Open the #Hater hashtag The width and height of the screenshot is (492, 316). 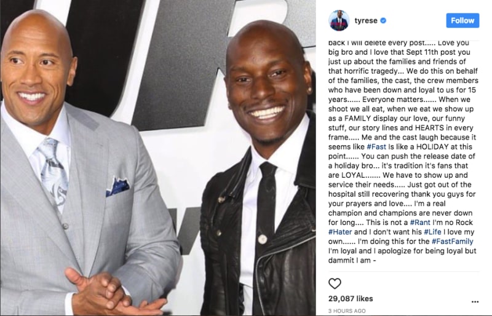[x=340, y=232]
